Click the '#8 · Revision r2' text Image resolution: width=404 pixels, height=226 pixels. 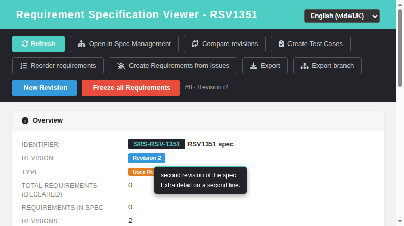tap(207, 87)
